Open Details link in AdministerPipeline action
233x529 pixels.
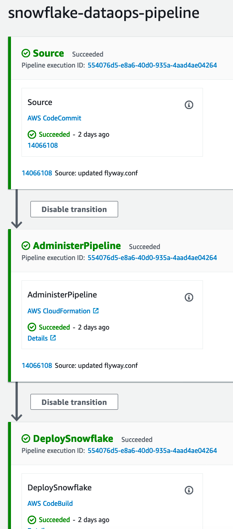[x=38, y=338]
